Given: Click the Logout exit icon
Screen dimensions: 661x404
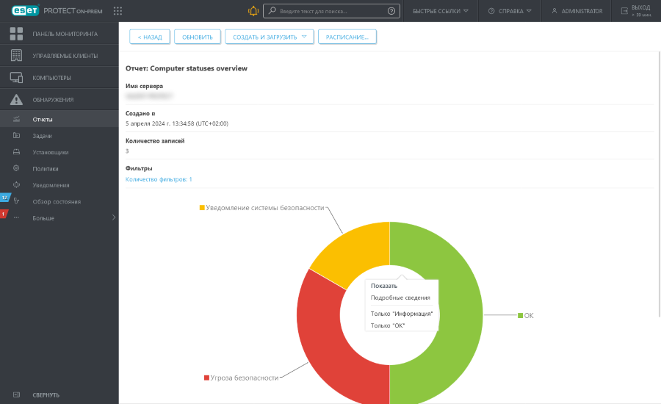Looking at the screenshot, I should [x=624, y=11].
